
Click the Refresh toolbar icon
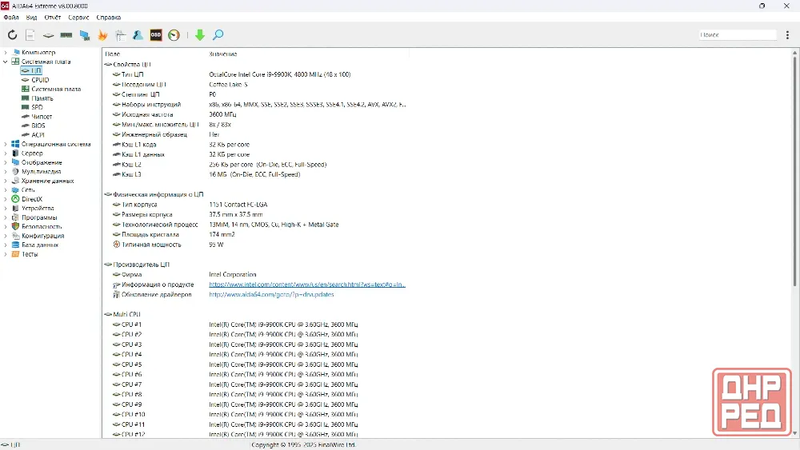[12, 34]
